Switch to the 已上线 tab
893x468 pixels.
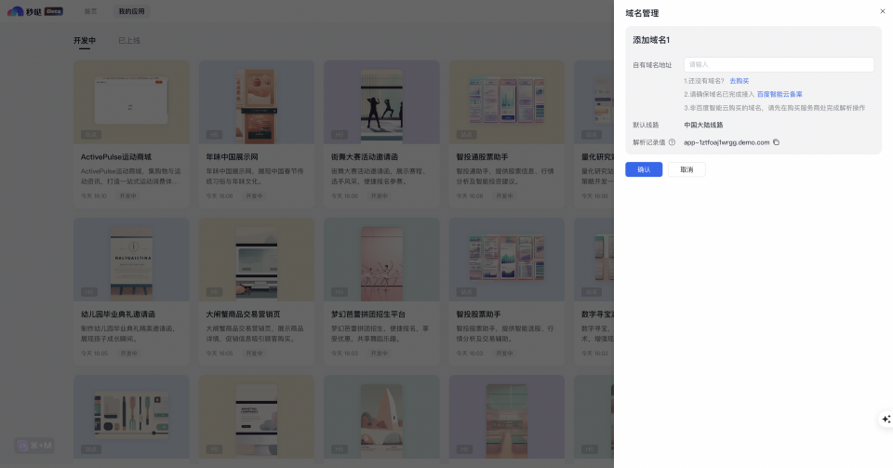[128, 40]
